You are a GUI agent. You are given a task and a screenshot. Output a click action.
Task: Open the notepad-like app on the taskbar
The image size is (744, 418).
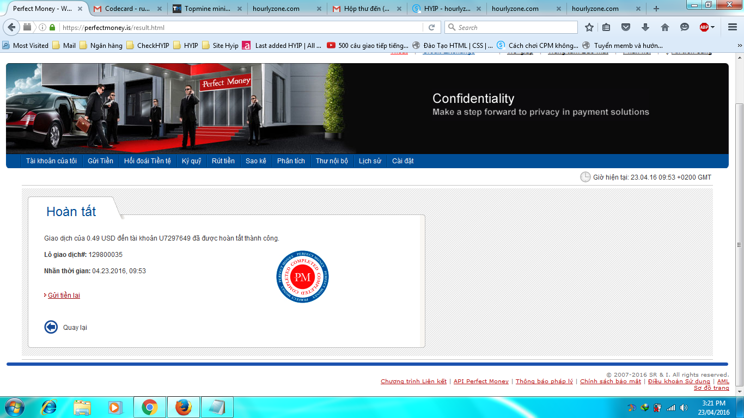coord(217,407)
